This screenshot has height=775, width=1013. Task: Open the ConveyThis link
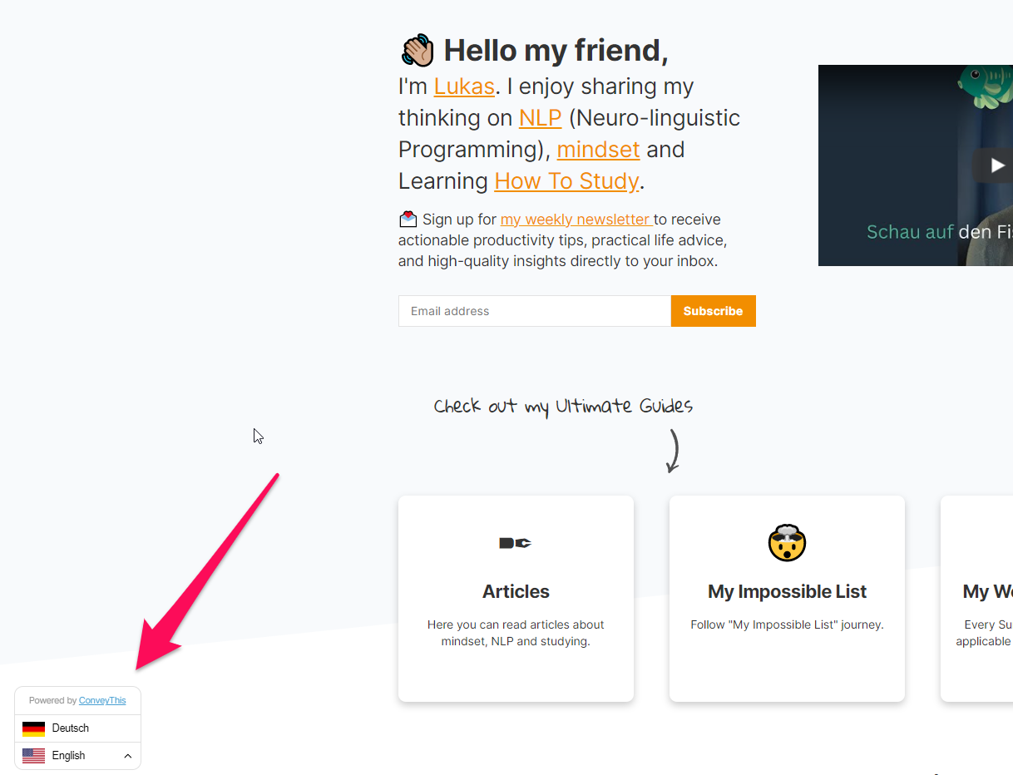click(102, 701)
